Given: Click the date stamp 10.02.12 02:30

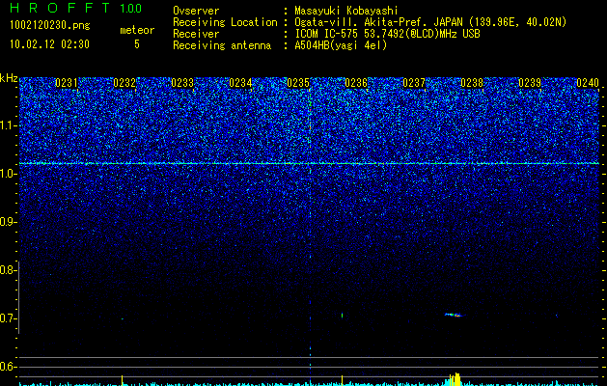Looking at the screenshot, I should point(49,44).
